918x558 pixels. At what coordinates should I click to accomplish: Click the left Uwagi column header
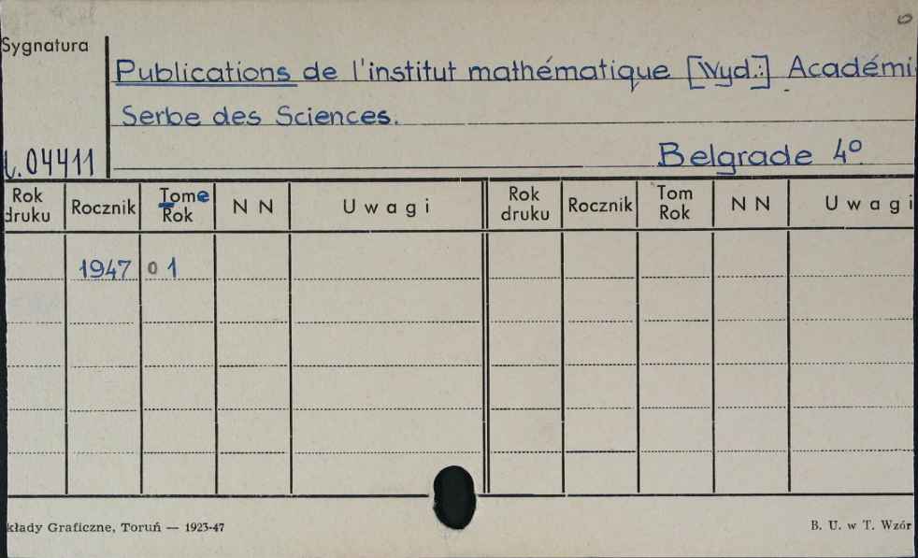(x=386, y=207)
